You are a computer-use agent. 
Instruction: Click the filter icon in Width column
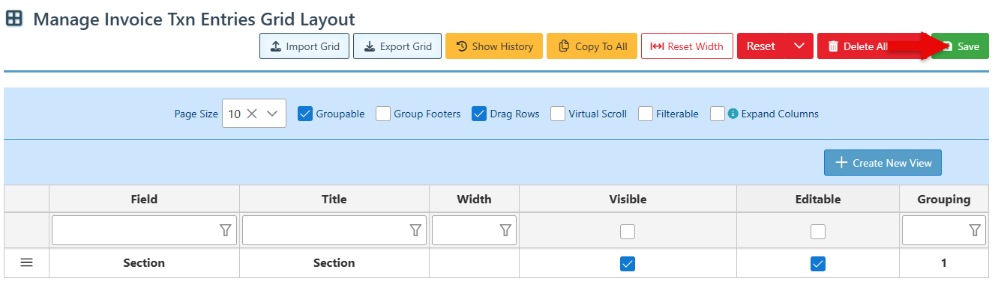(x=505, y=230)
